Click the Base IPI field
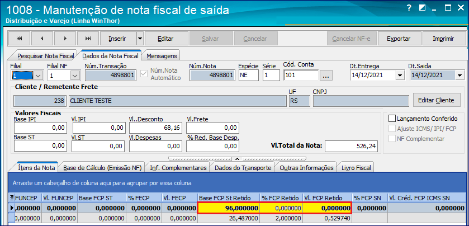Screen dimensions: 469x226 (40, 128)
